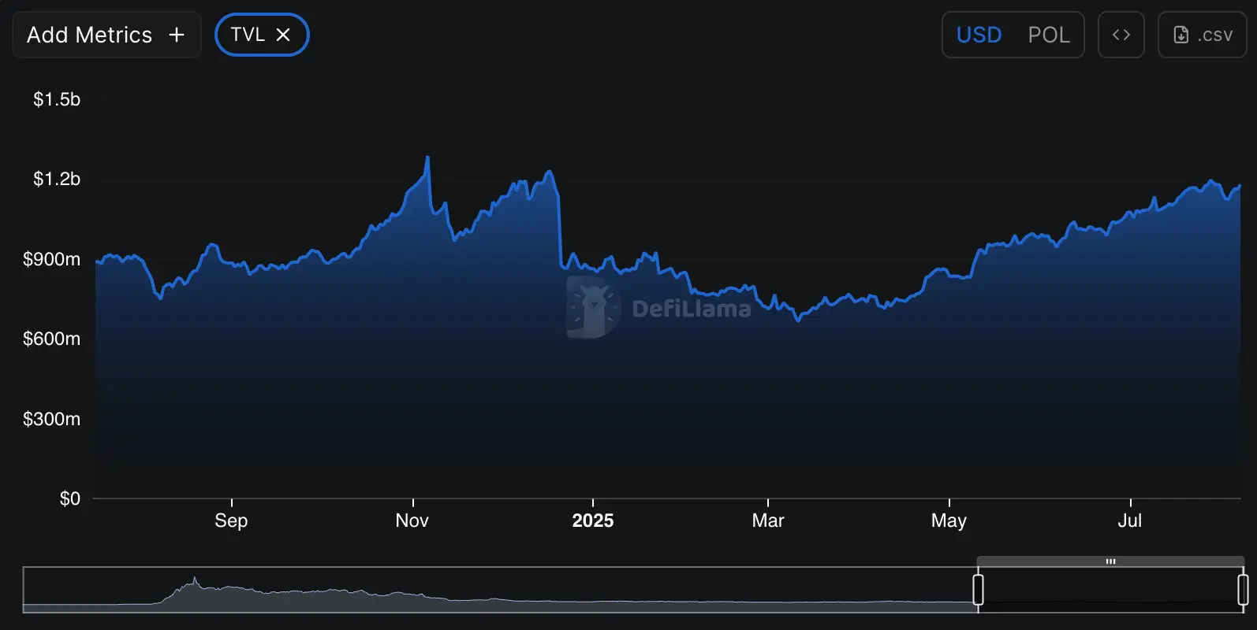Click the right handle of the range slider
Image resolution: width=1257 pixels, height=630 pixels.
pos(1243,589)
